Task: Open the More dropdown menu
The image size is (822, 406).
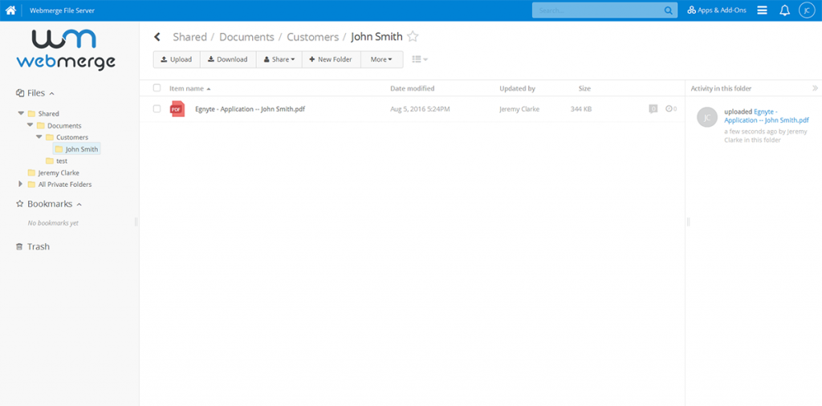Action: pyautogui.click(x=381, y=59)
